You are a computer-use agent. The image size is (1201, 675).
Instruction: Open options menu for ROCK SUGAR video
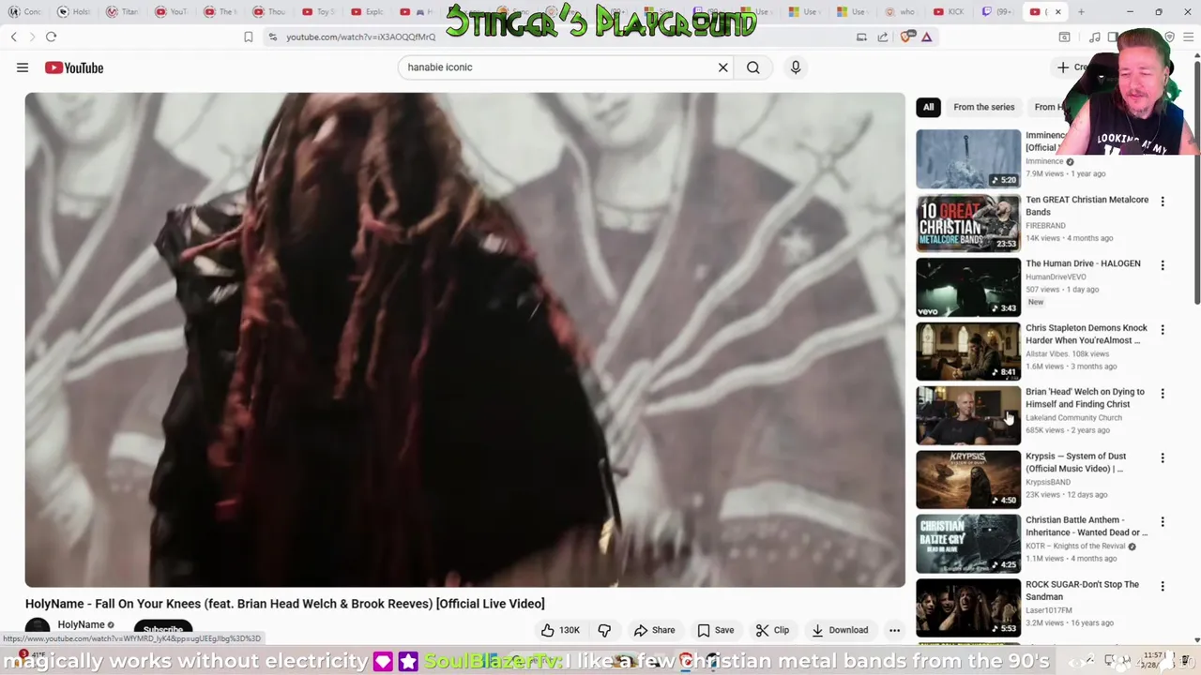click(x=1163, y=586)
